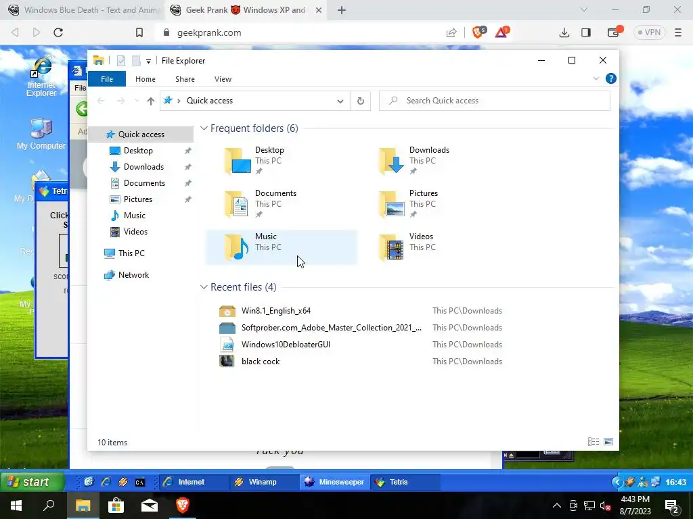Select Pictures in the navigation pane

coord(137,199)
